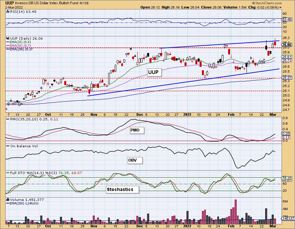Click the EMA(50) 25.73 legend text
The image size is (295, 229).
point(20,45)
